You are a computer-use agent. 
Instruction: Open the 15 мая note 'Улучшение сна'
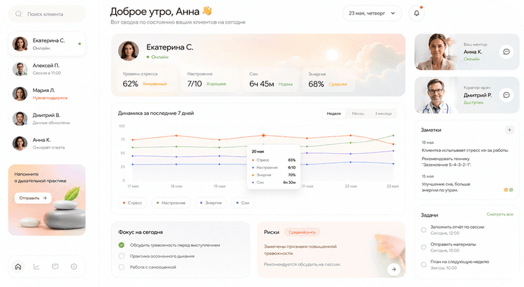[446, 187]
